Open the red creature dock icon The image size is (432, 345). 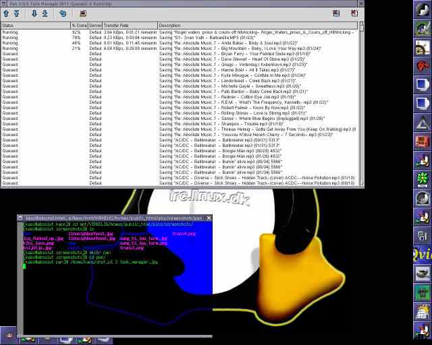pos(422,66)
